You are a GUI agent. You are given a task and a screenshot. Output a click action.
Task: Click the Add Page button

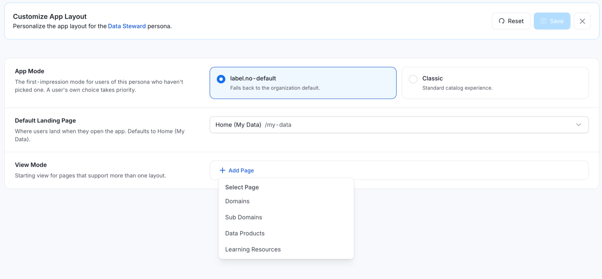click(x=237, y=170)
